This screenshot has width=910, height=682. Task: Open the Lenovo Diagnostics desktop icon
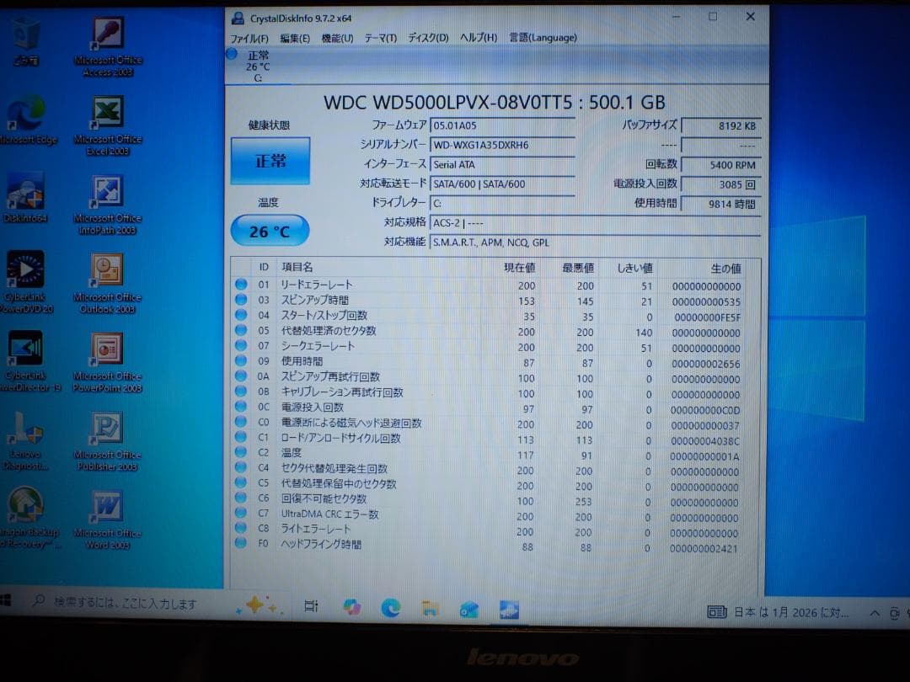(x=25, y=440)
